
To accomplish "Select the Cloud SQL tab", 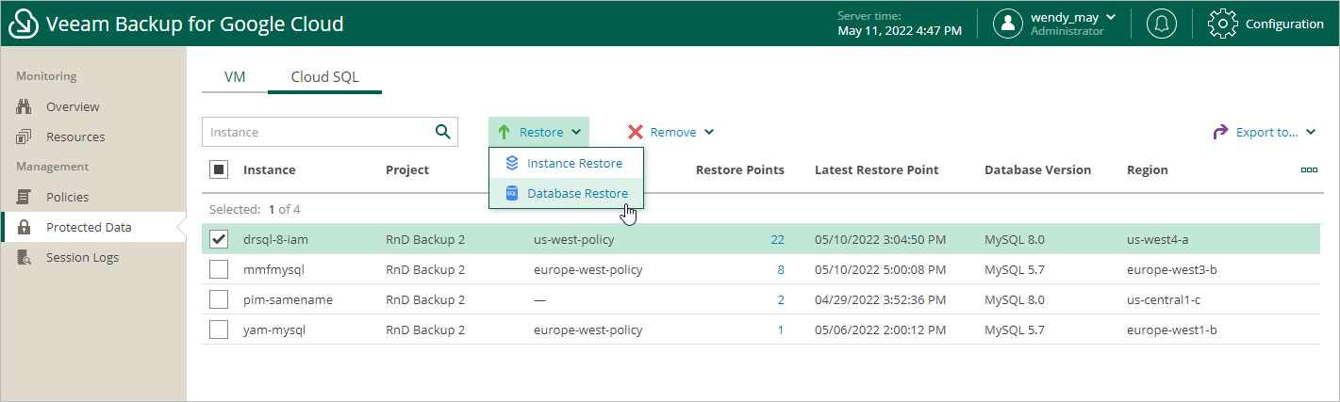I will tap(324, 77).
